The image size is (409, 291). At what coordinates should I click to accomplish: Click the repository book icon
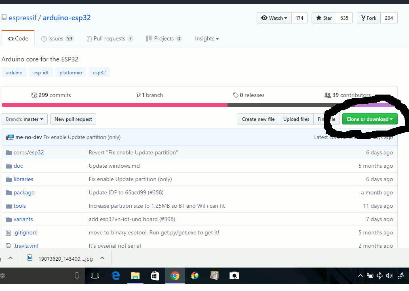4,17
